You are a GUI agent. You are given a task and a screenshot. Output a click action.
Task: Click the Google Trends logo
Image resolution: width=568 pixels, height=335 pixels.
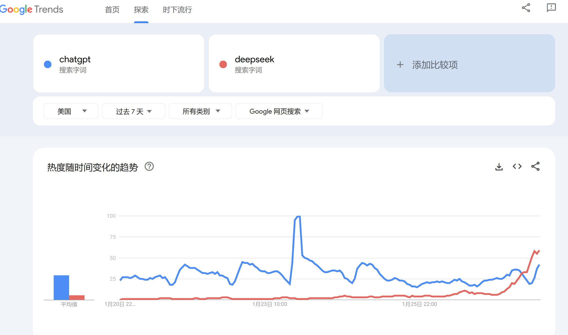click(x=31, y=10)
